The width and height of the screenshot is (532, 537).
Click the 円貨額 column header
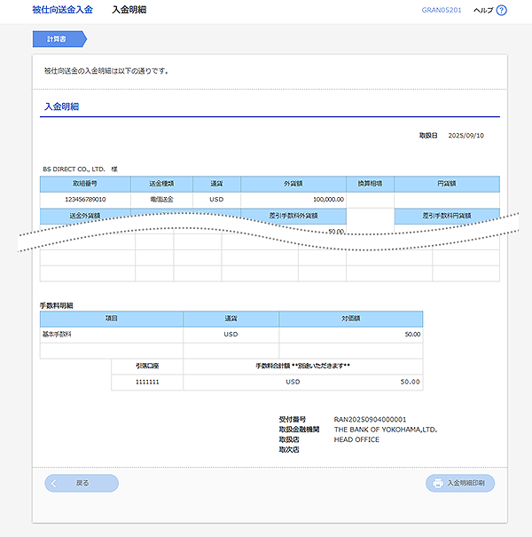coord(447,184)
